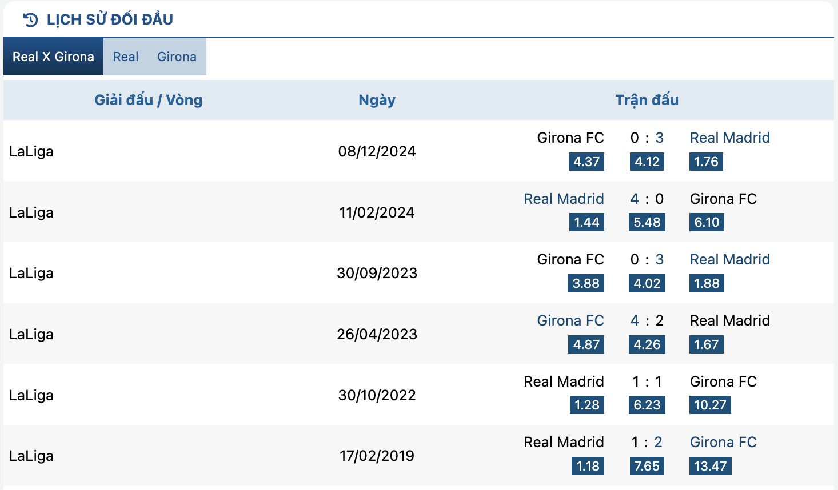
Task: Select the 13.47 odds box
Action: point(711,466)
